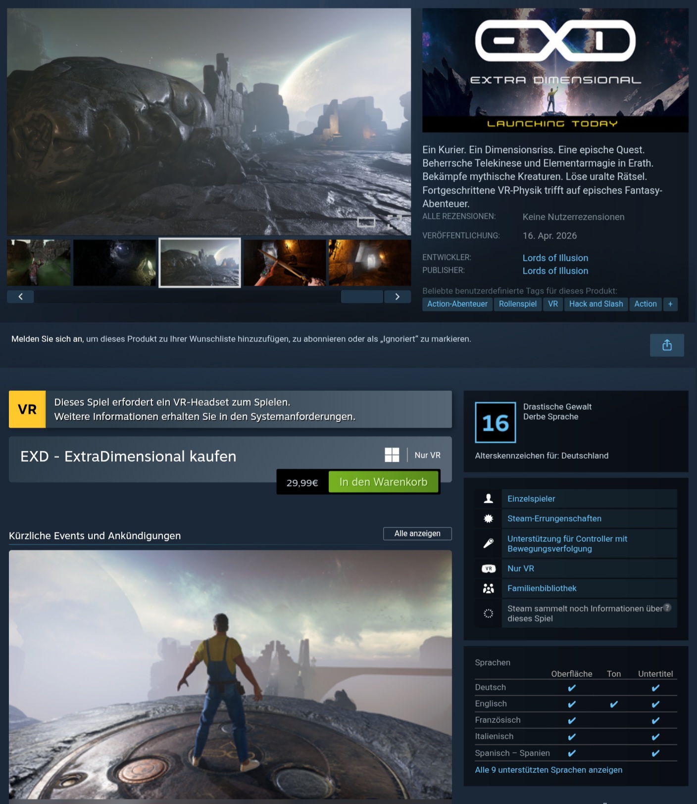
Task: Open the Familienbibliothek feature link
Action: point(542,588)
